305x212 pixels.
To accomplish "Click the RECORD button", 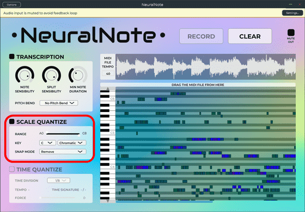I will point(201,36).
